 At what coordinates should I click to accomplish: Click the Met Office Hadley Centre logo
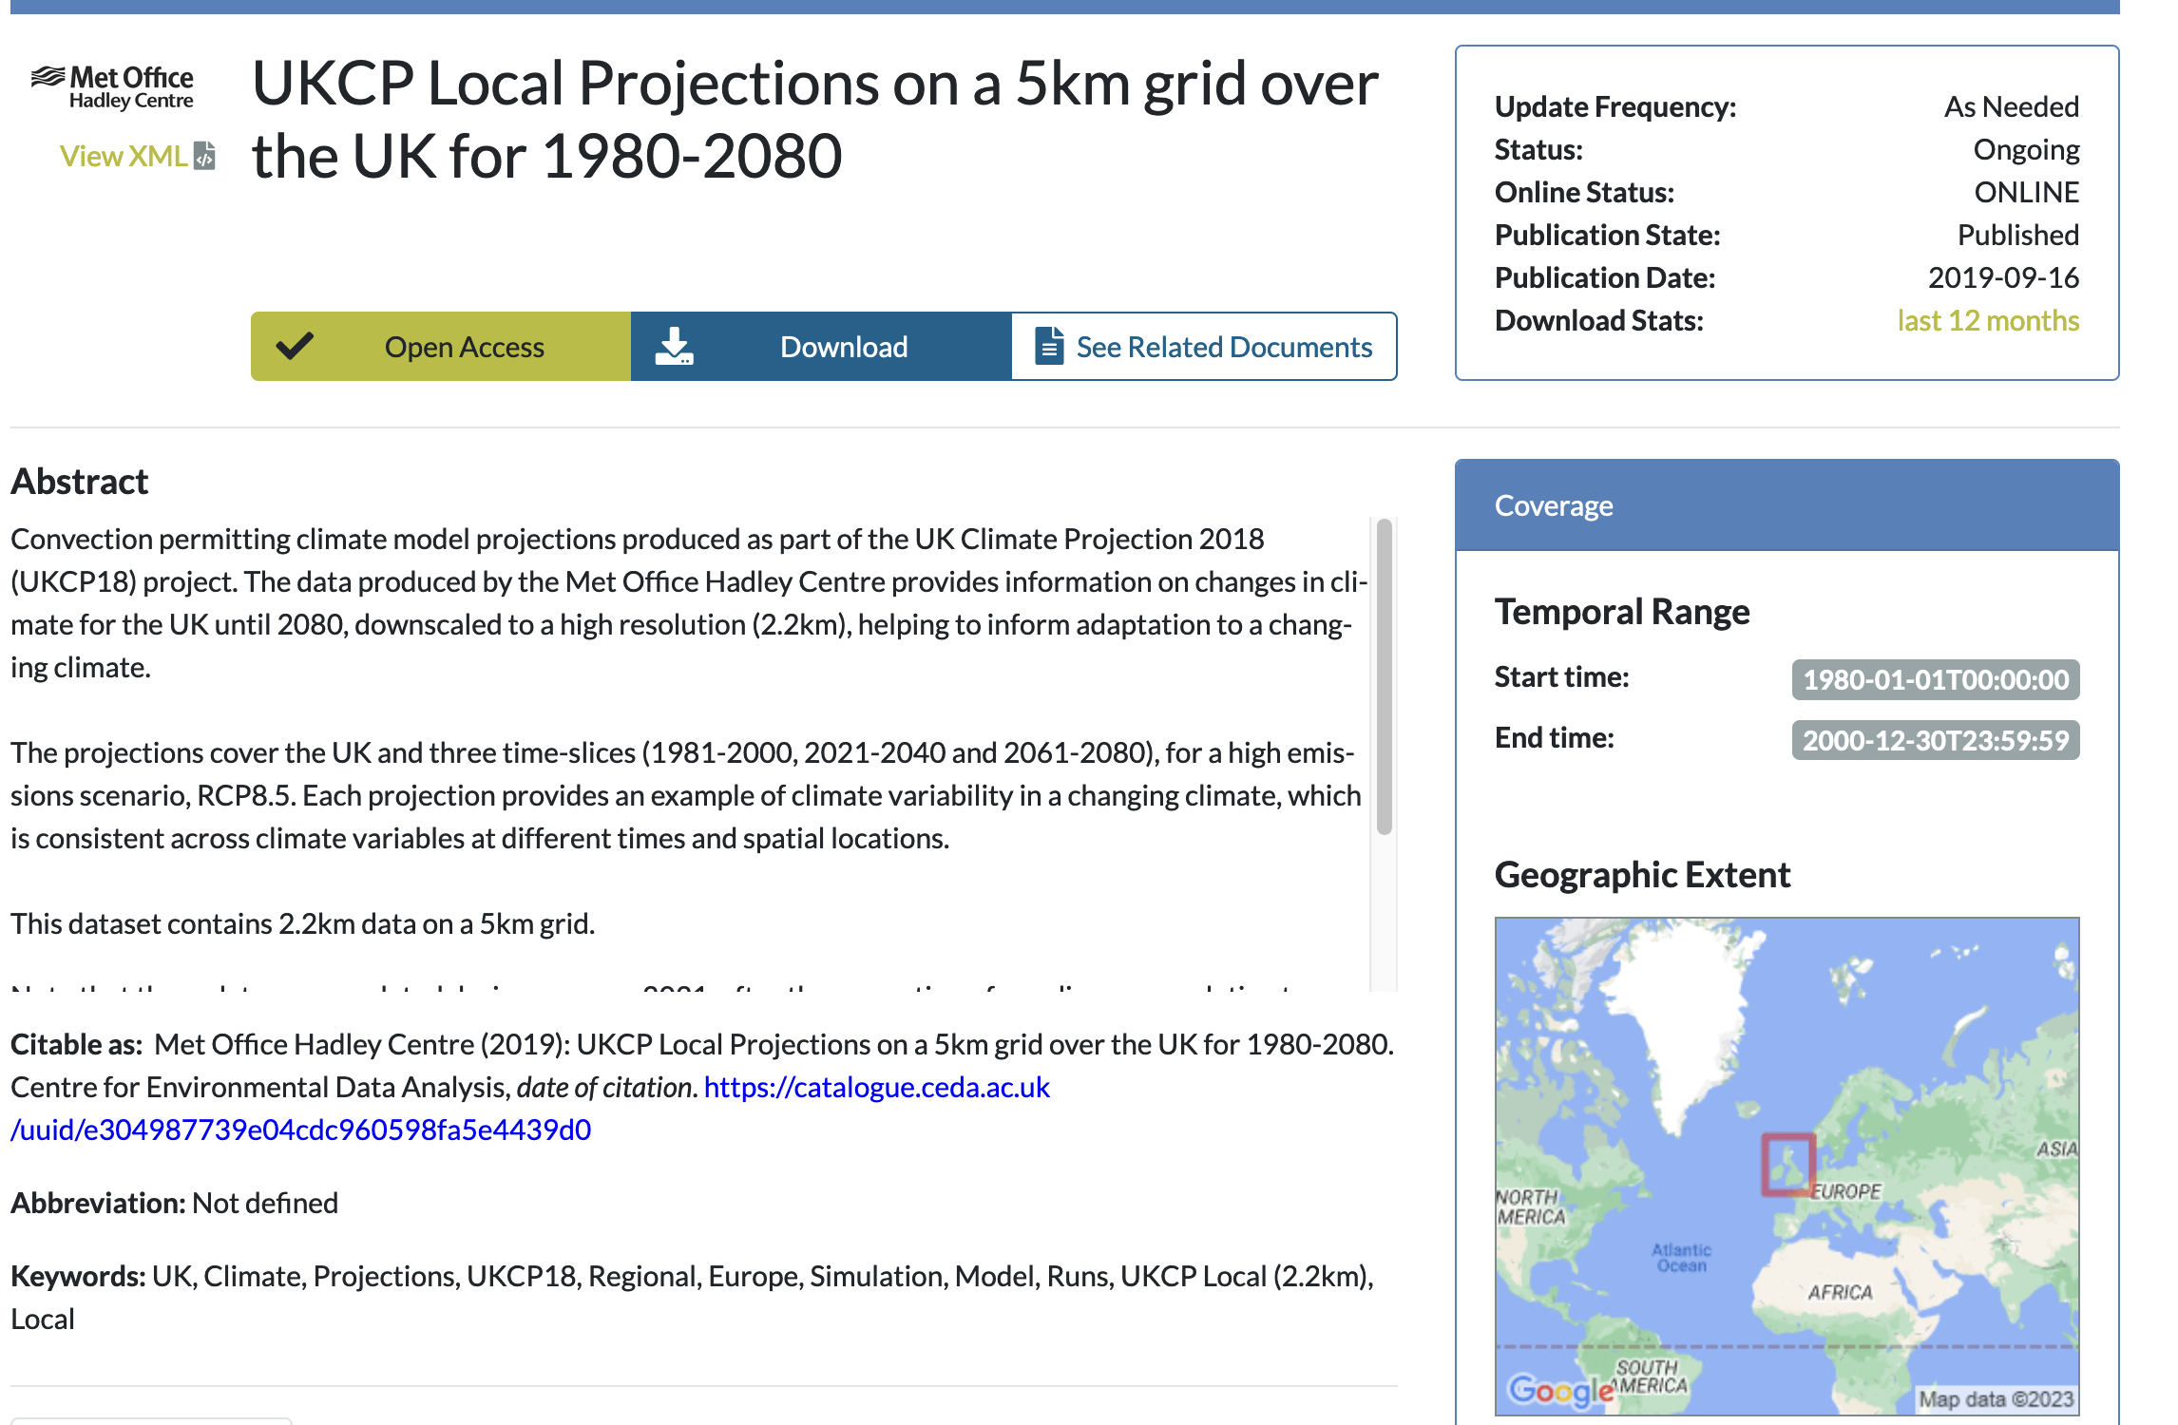(113, 86)
